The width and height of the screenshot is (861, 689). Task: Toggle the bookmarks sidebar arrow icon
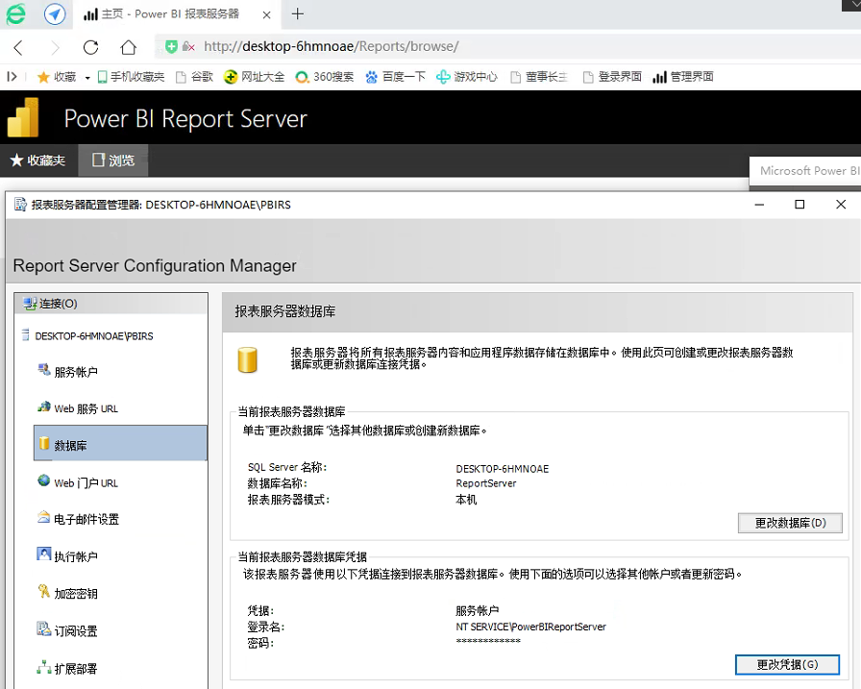12,77
